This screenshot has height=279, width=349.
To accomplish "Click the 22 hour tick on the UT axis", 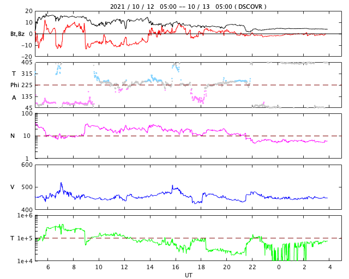I will tap(252, 267).
